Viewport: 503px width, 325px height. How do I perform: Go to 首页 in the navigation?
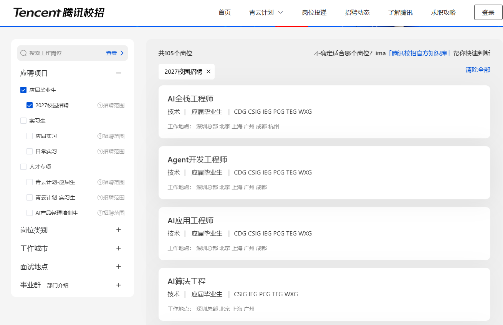click(225, 13)
